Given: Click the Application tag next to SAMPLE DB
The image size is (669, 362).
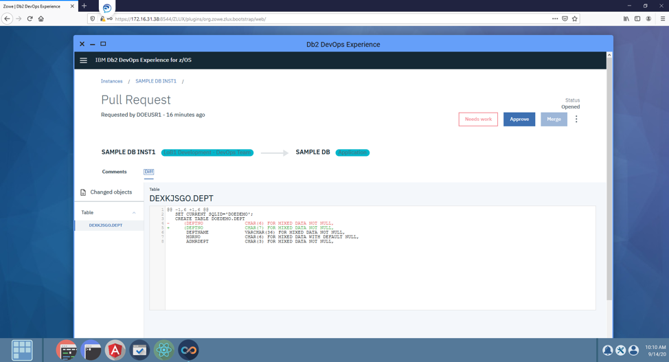Looking at the screenshot, I should [x=352, y=152].
